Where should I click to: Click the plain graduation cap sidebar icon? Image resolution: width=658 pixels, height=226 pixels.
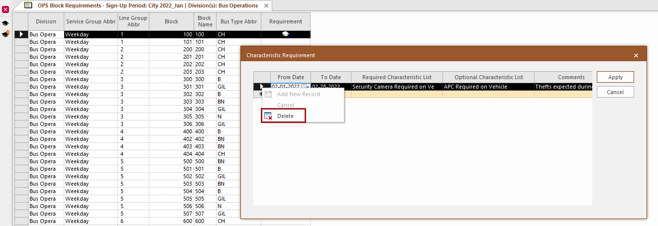tap(5, 23)
